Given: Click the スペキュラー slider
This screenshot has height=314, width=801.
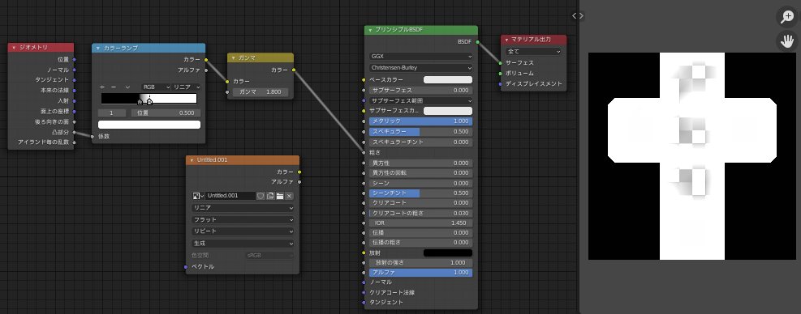Looking at the screenshot, I should coord(421,132).
